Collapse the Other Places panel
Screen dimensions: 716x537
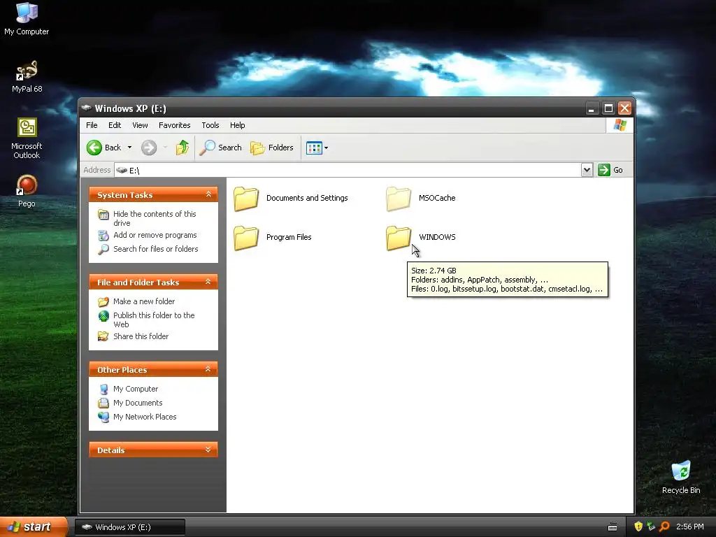tap(208, 369)
